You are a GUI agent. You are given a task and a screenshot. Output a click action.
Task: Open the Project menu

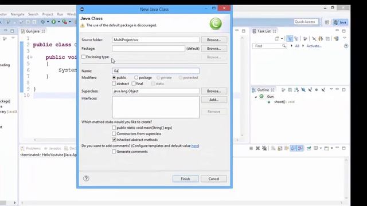(x=48, y=14)
